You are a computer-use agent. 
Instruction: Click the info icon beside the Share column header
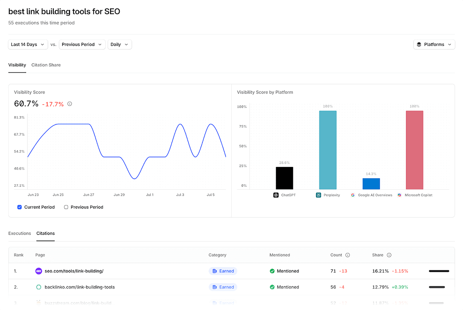pyautogui.click(x=389, y=255)
